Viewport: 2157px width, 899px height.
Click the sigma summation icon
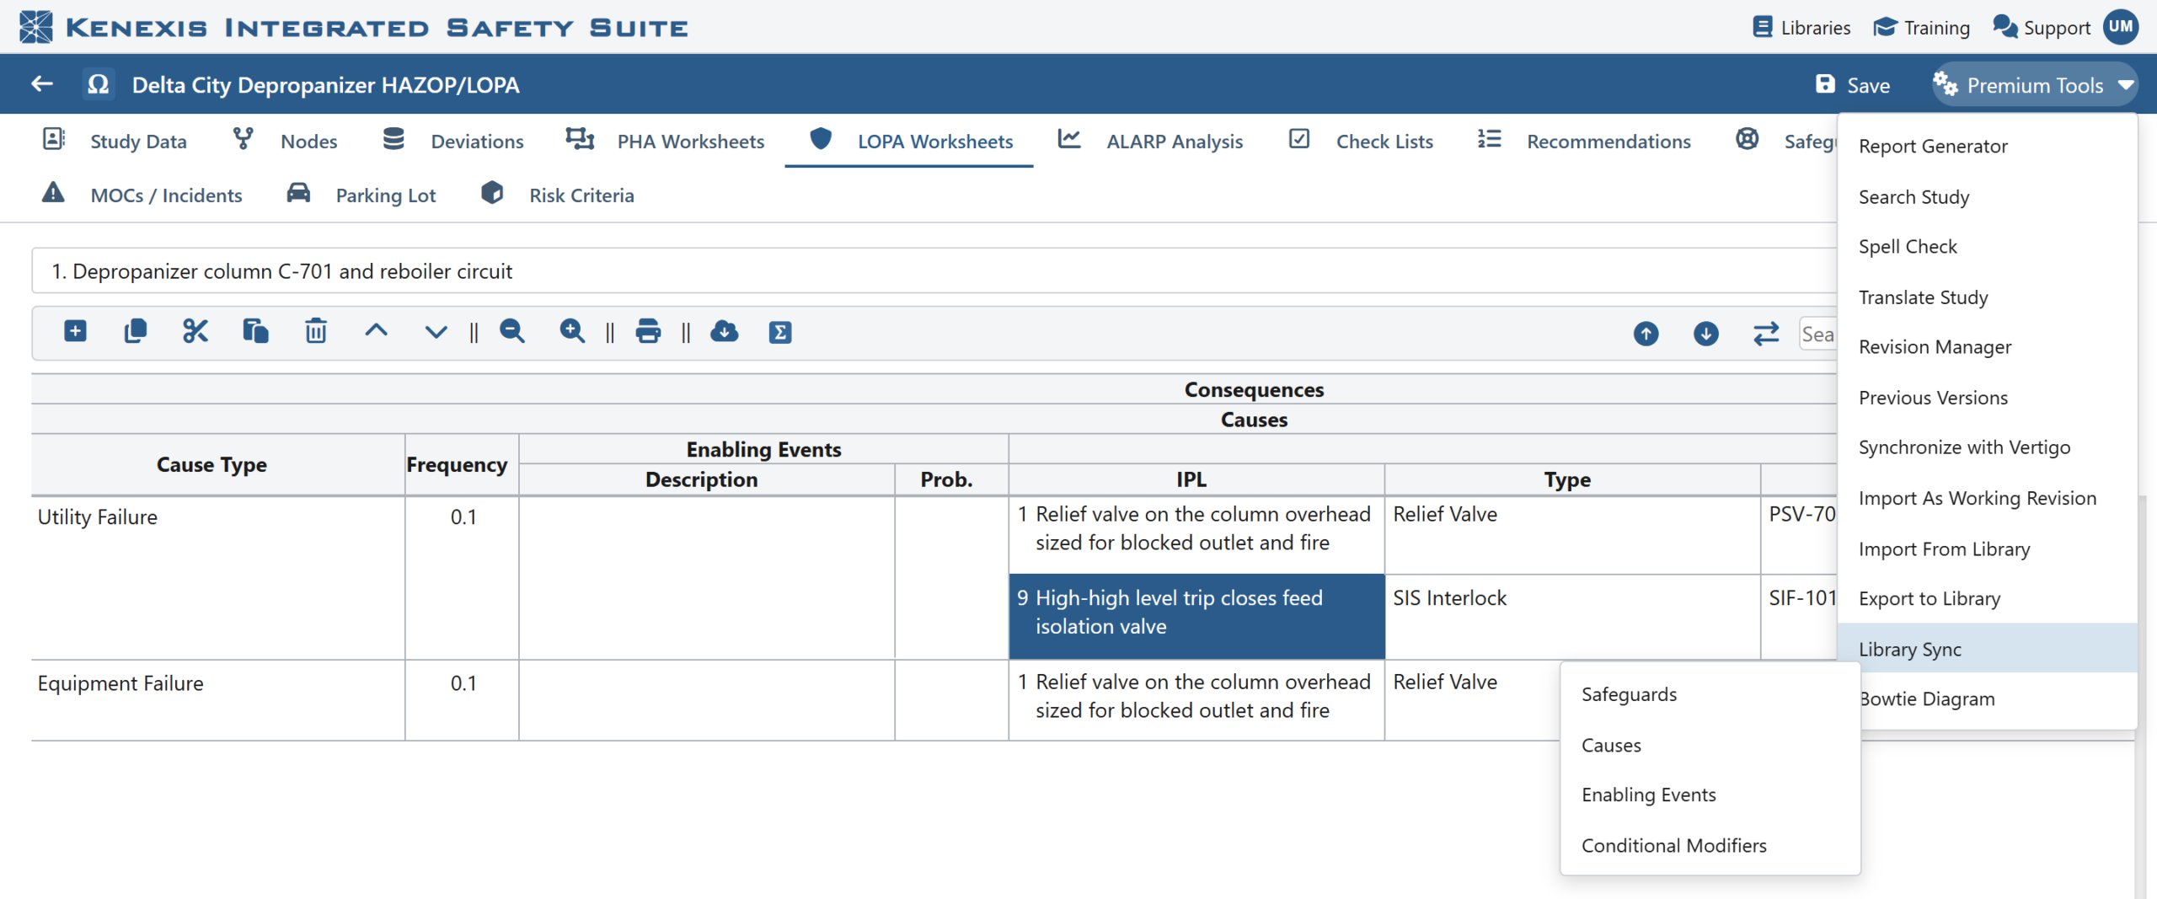(780, 332)
